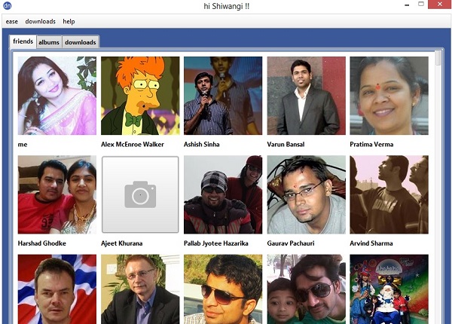Click Ajeet Khurana's camera placeholder icon
Viewport: 452px width, 324px height.
point(140,194)
